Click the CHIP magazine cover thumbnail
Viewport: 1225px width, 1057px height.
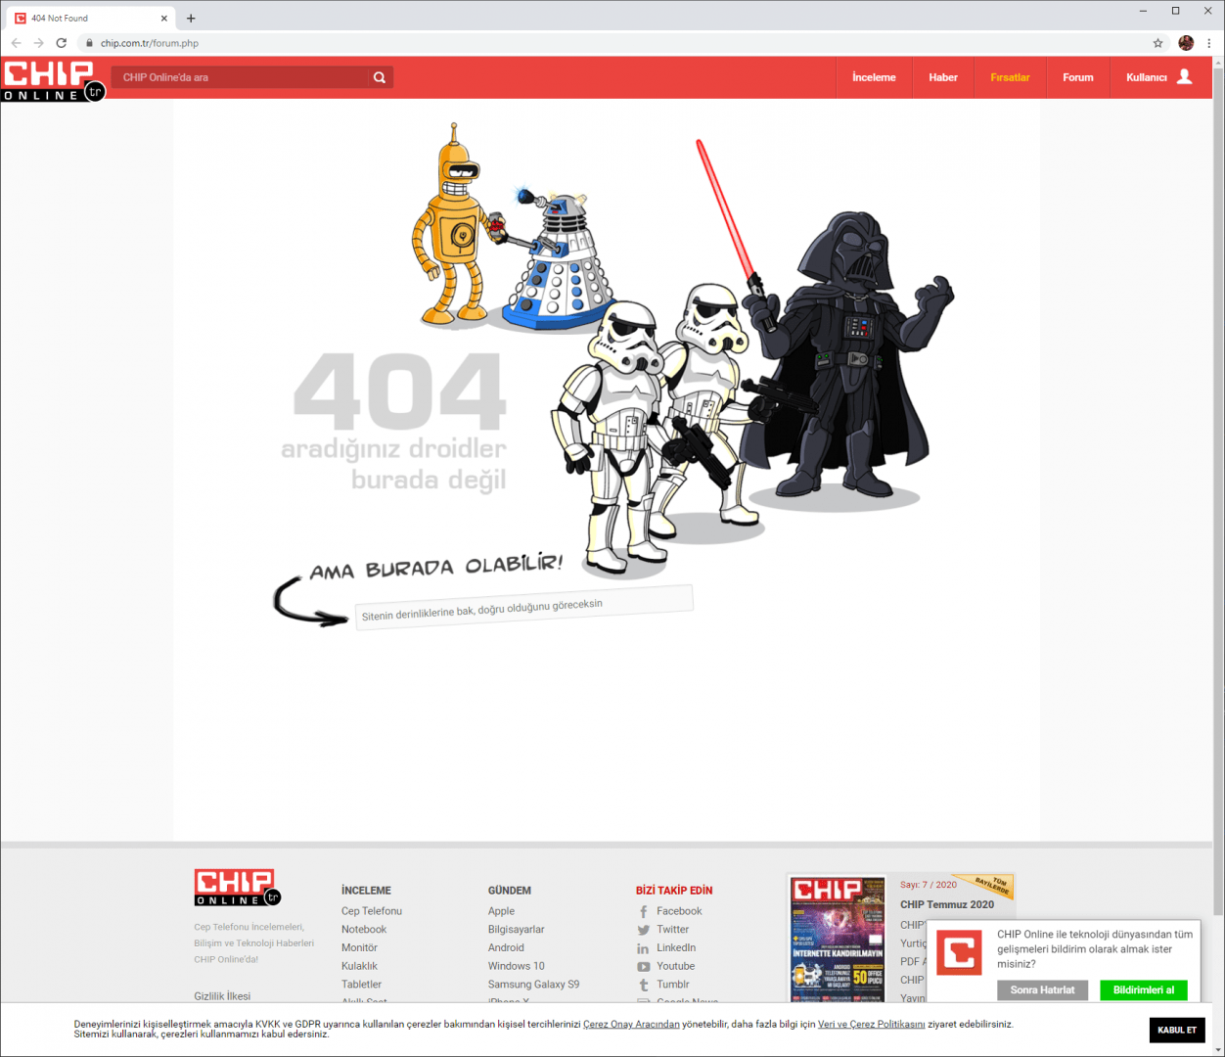click(x=838, y=939)
